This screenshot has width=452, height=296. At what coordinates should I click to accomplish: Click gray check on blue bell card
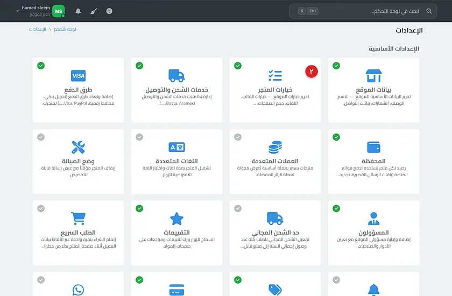coord(336,279)
